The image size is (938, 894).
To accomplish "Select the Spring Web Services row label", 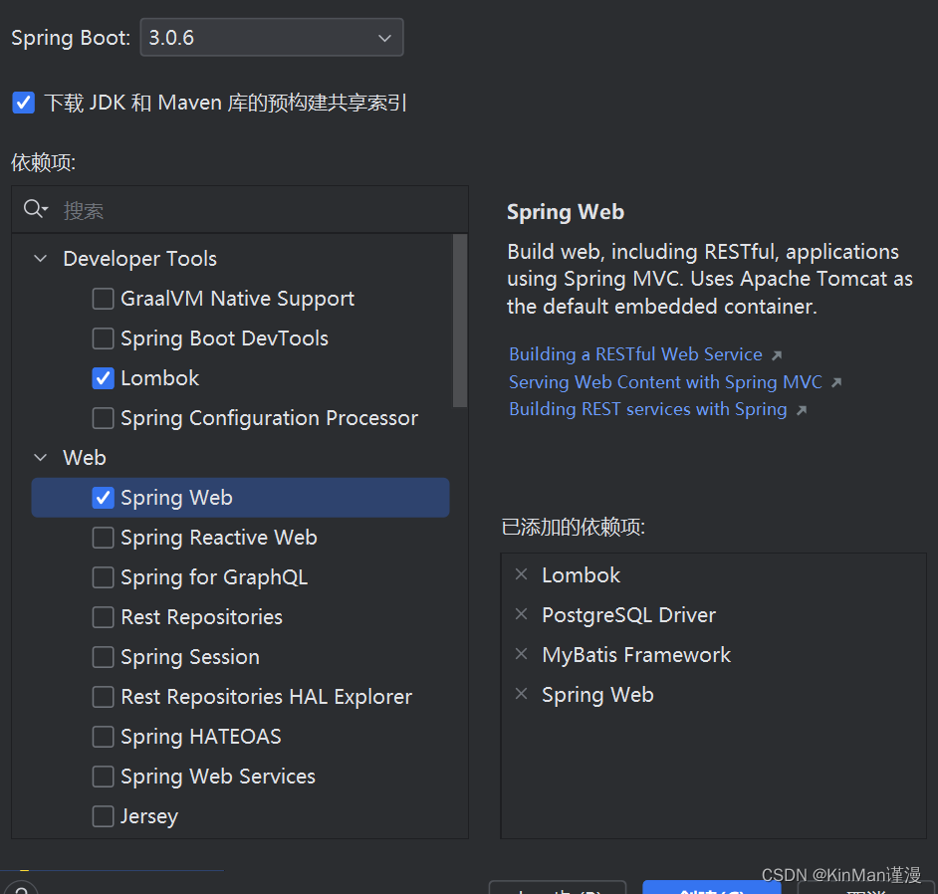I will click(218, 778).
